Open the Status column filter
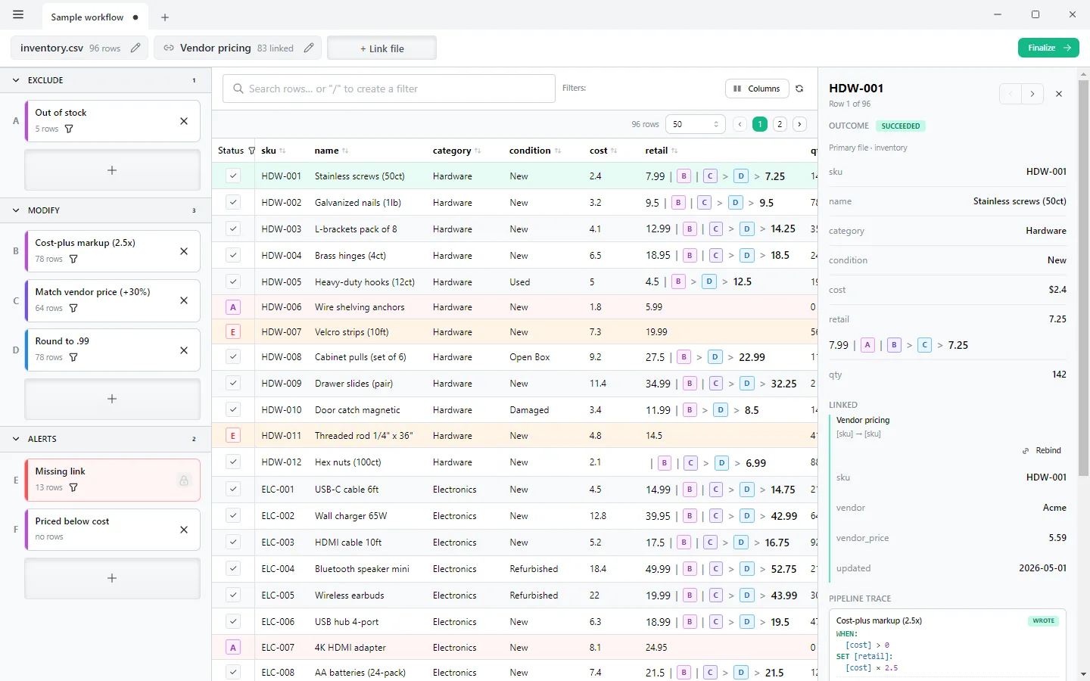Viewport: 1090px width, 681px height. (x=252, y=151)
